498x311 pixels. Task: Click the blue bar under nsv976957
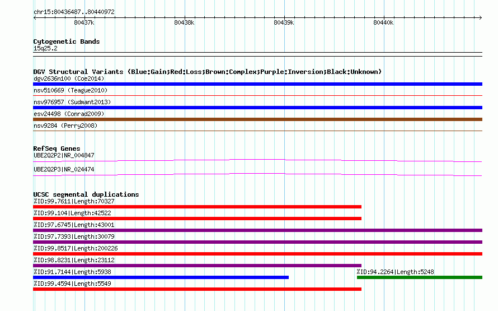point(257,108)
